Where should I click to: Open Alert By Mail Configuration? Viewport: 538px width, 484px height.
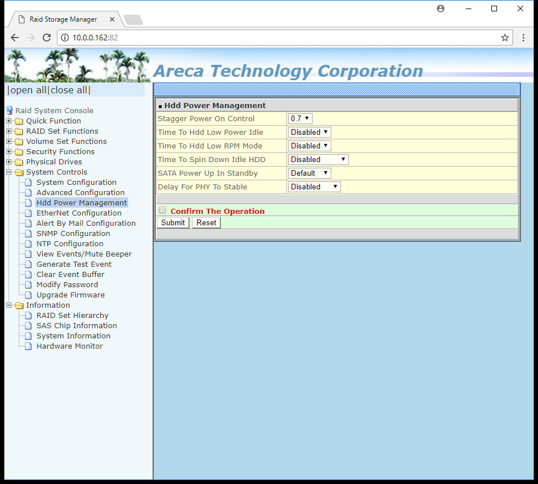coord(86,224)
